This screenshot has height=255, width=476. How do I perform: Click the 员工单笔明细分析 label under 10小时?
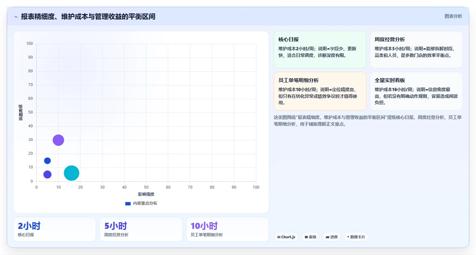coord(207,235)
